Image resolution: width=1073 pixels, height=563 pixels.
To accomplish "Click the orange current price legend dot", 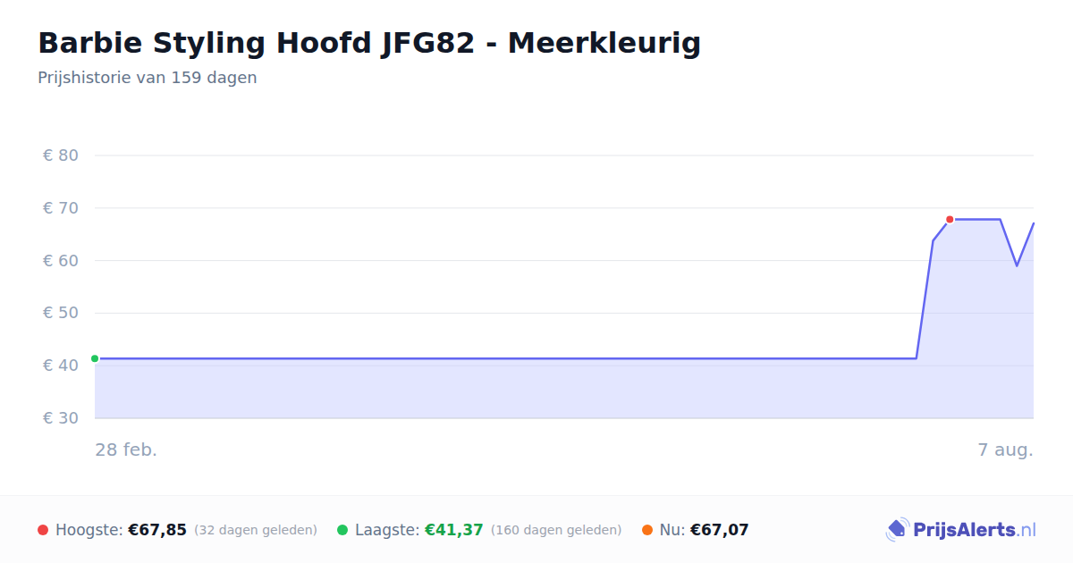I will point(647,530).
